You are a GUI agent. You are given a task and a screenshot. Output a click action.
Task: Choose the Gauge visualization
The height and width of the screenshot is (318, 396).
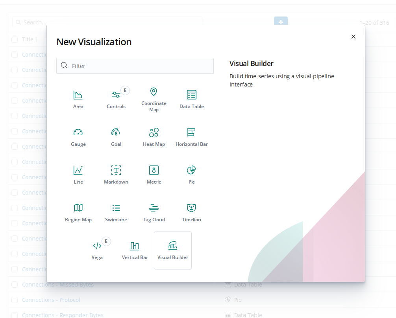pos(78,137)
